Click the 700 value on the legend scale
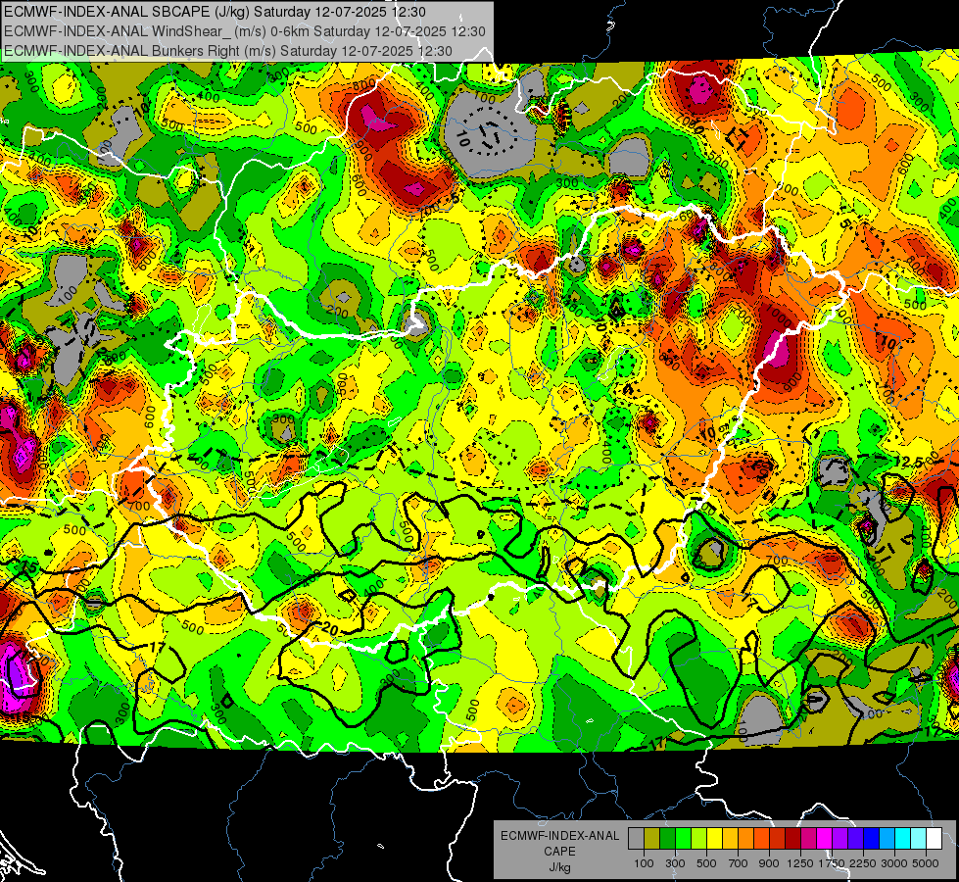 pyautogui.click(x=739, y=863)
